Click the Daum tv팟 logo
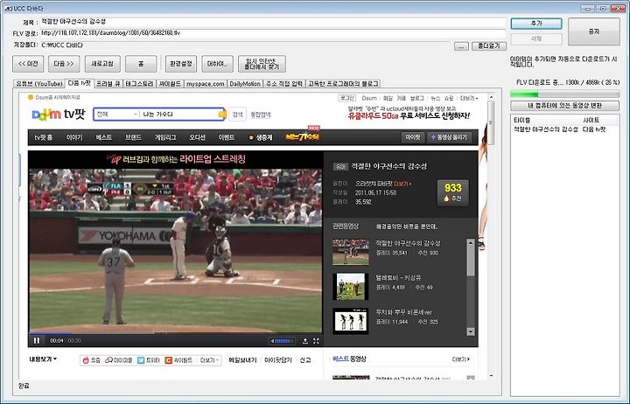630x404 pixels. (x=59, y=115)
